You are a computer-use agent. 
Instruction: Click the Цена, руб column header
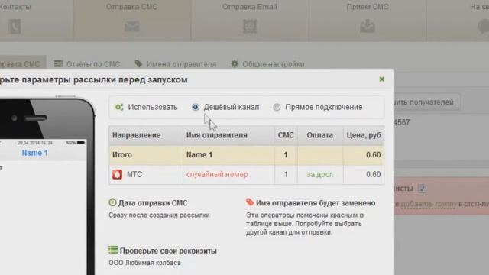tap(364, 135)
